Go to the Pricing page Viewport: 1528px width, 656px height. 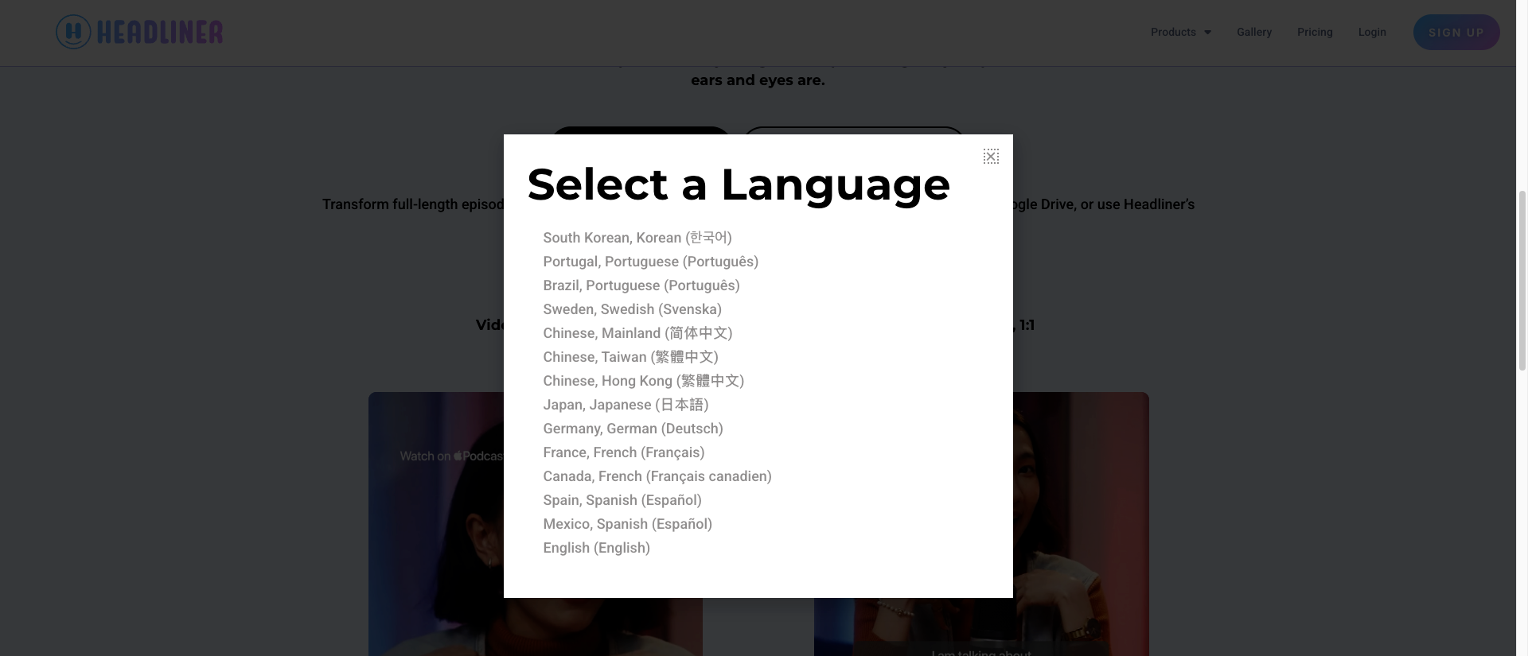click(1315, 32)
